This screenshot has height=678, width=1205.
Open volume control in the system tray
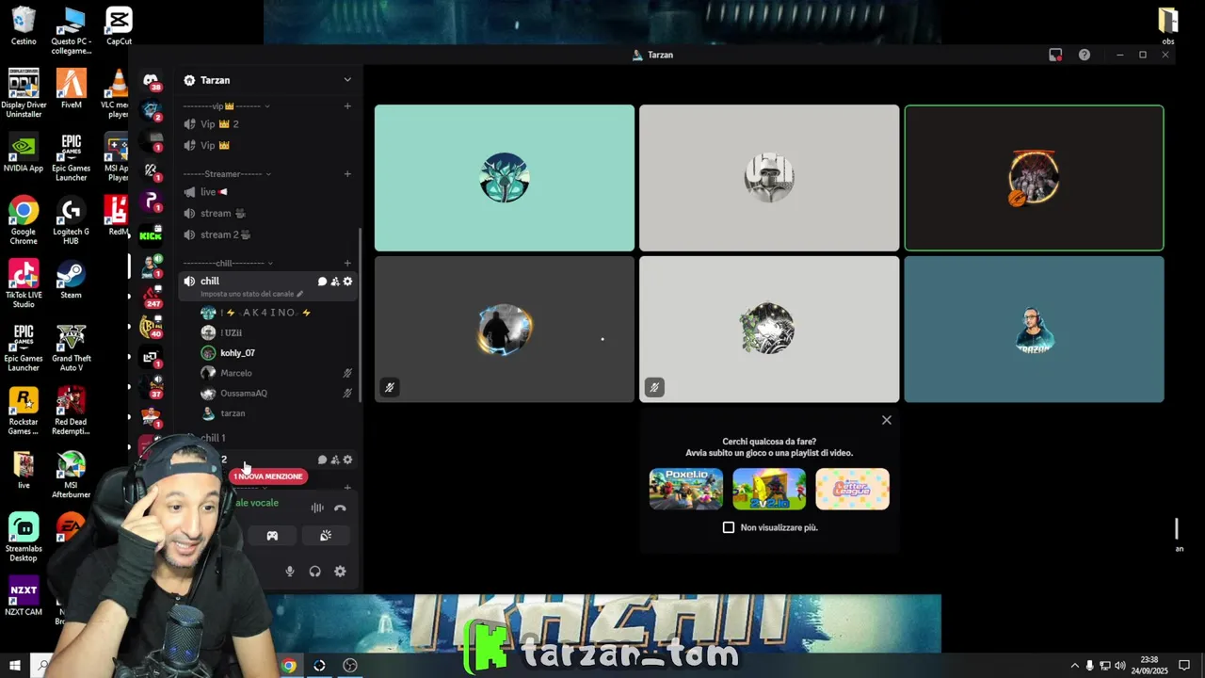[1120, 666]
